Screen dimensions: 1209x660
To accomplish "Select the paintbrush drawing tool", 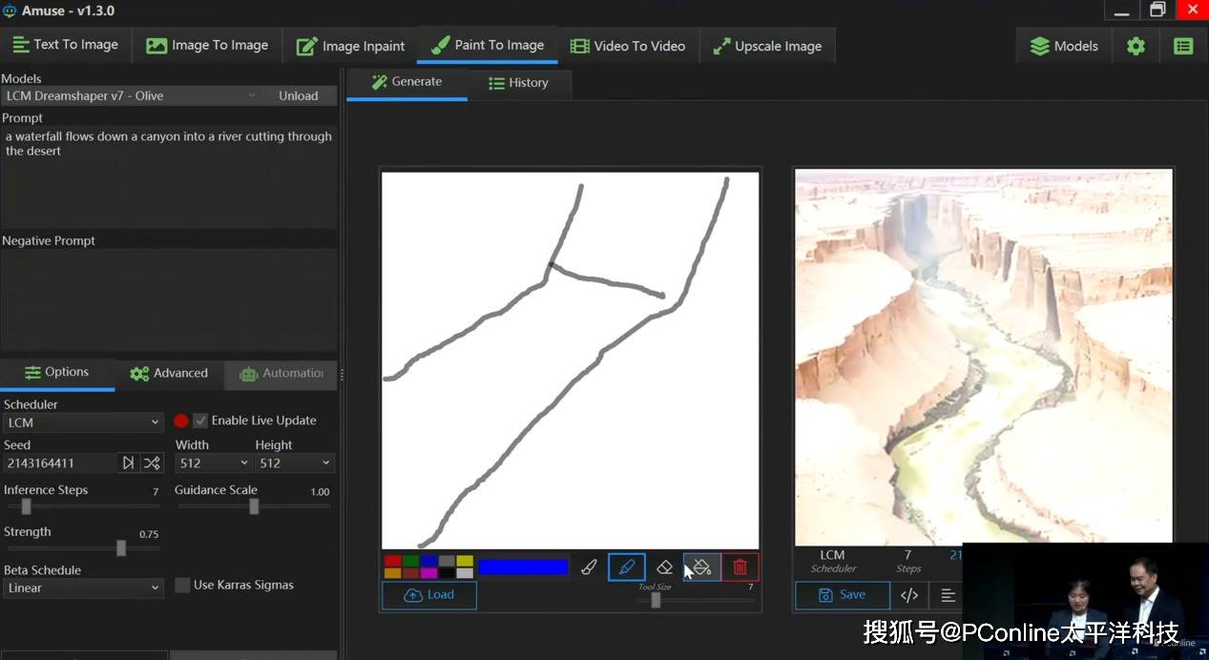I will point(589,567).
